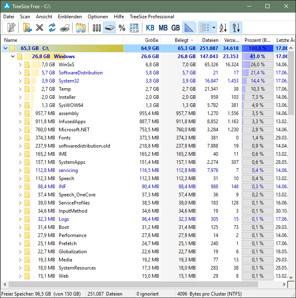Expand the Temp folder
Screen dimensions: 296x298
coord(20,89)
